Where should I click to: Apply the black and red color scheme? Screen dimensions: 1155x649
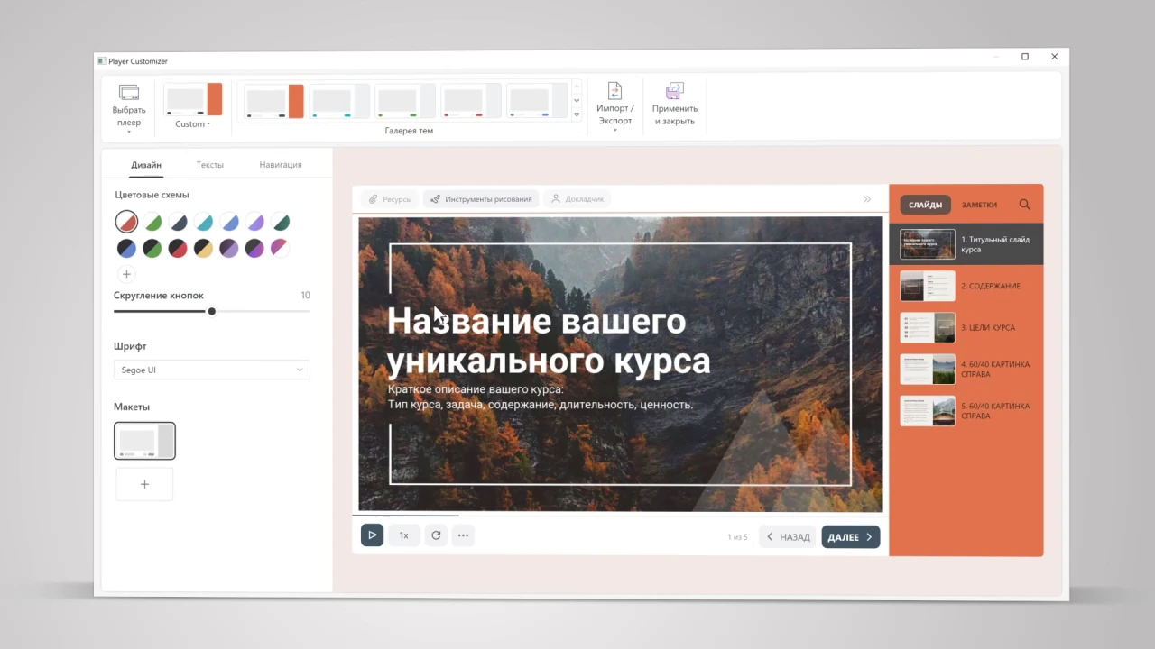tap(178, 248)
